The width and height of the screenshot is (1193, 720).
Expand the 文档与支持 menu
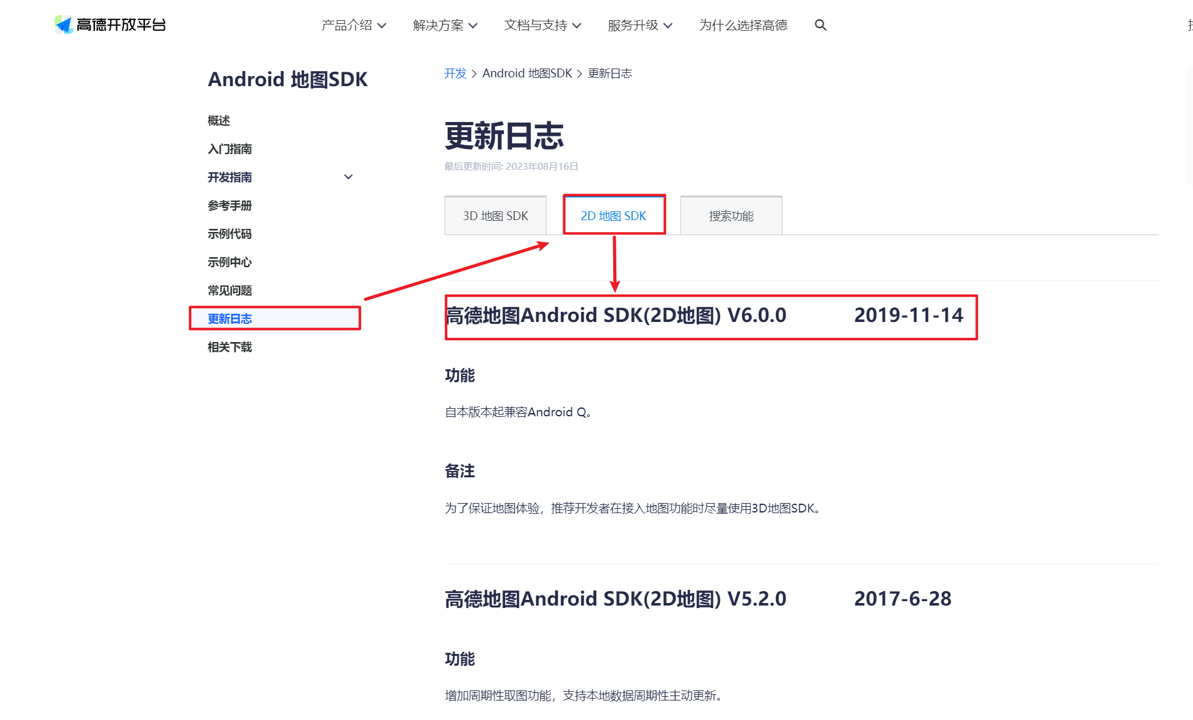tap(543, 25)
